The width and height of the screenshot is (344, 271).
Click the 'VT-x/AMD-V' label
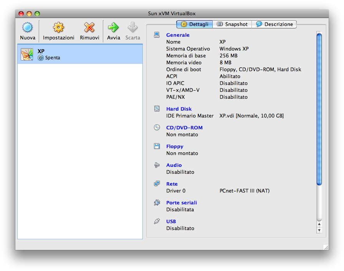183,90
